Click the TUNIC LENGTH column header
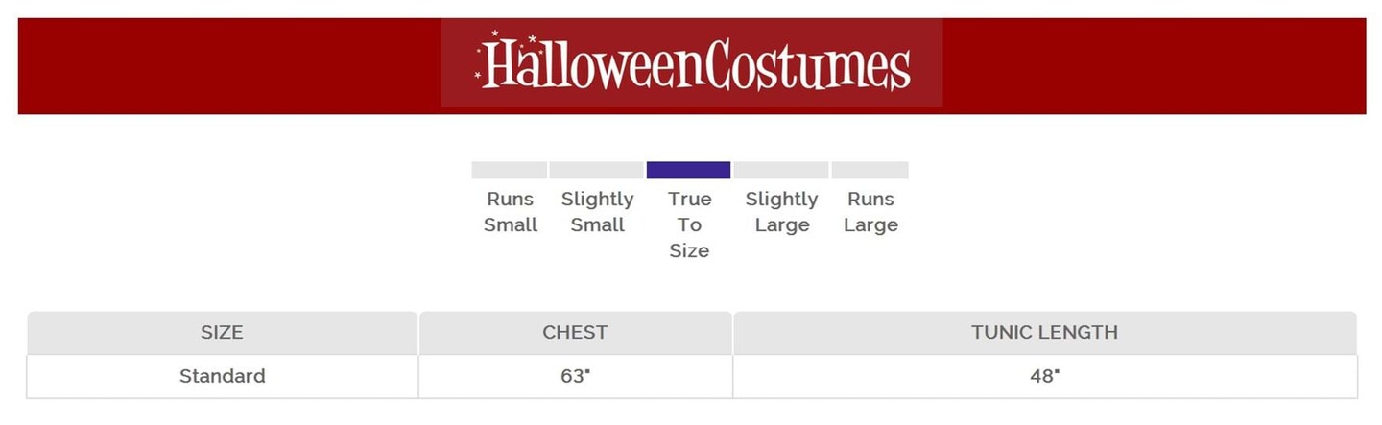Image resolution: width=1382 pixels, height=425 pixels. point(1044,333)
